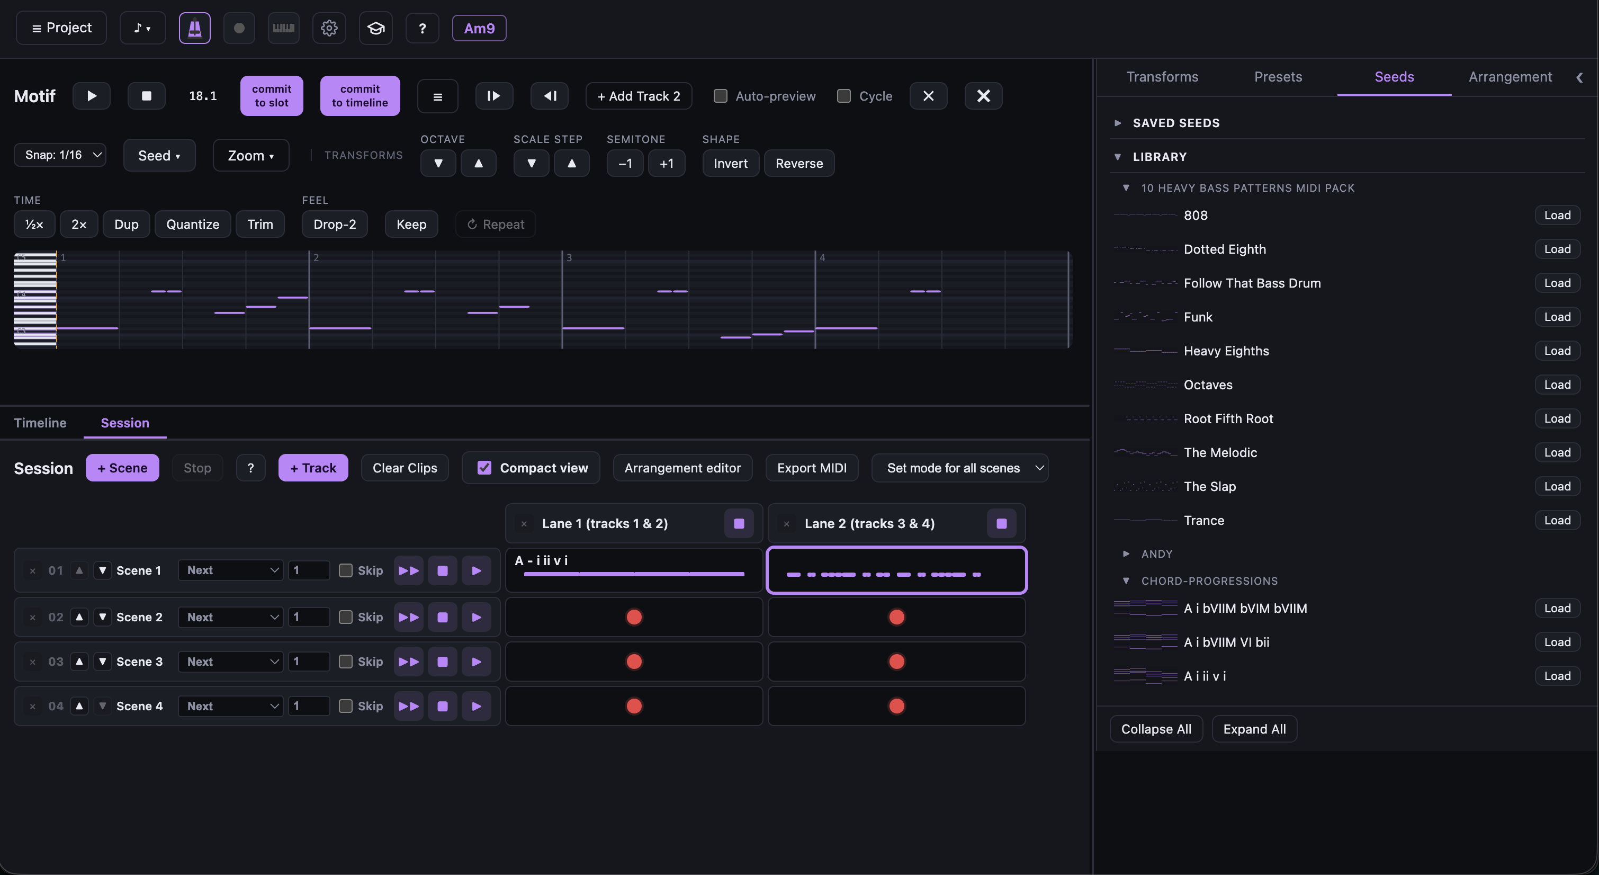Enable Cycle checkbox
The width and height of the screenshot is (1599, 875).
pos(843,96)
